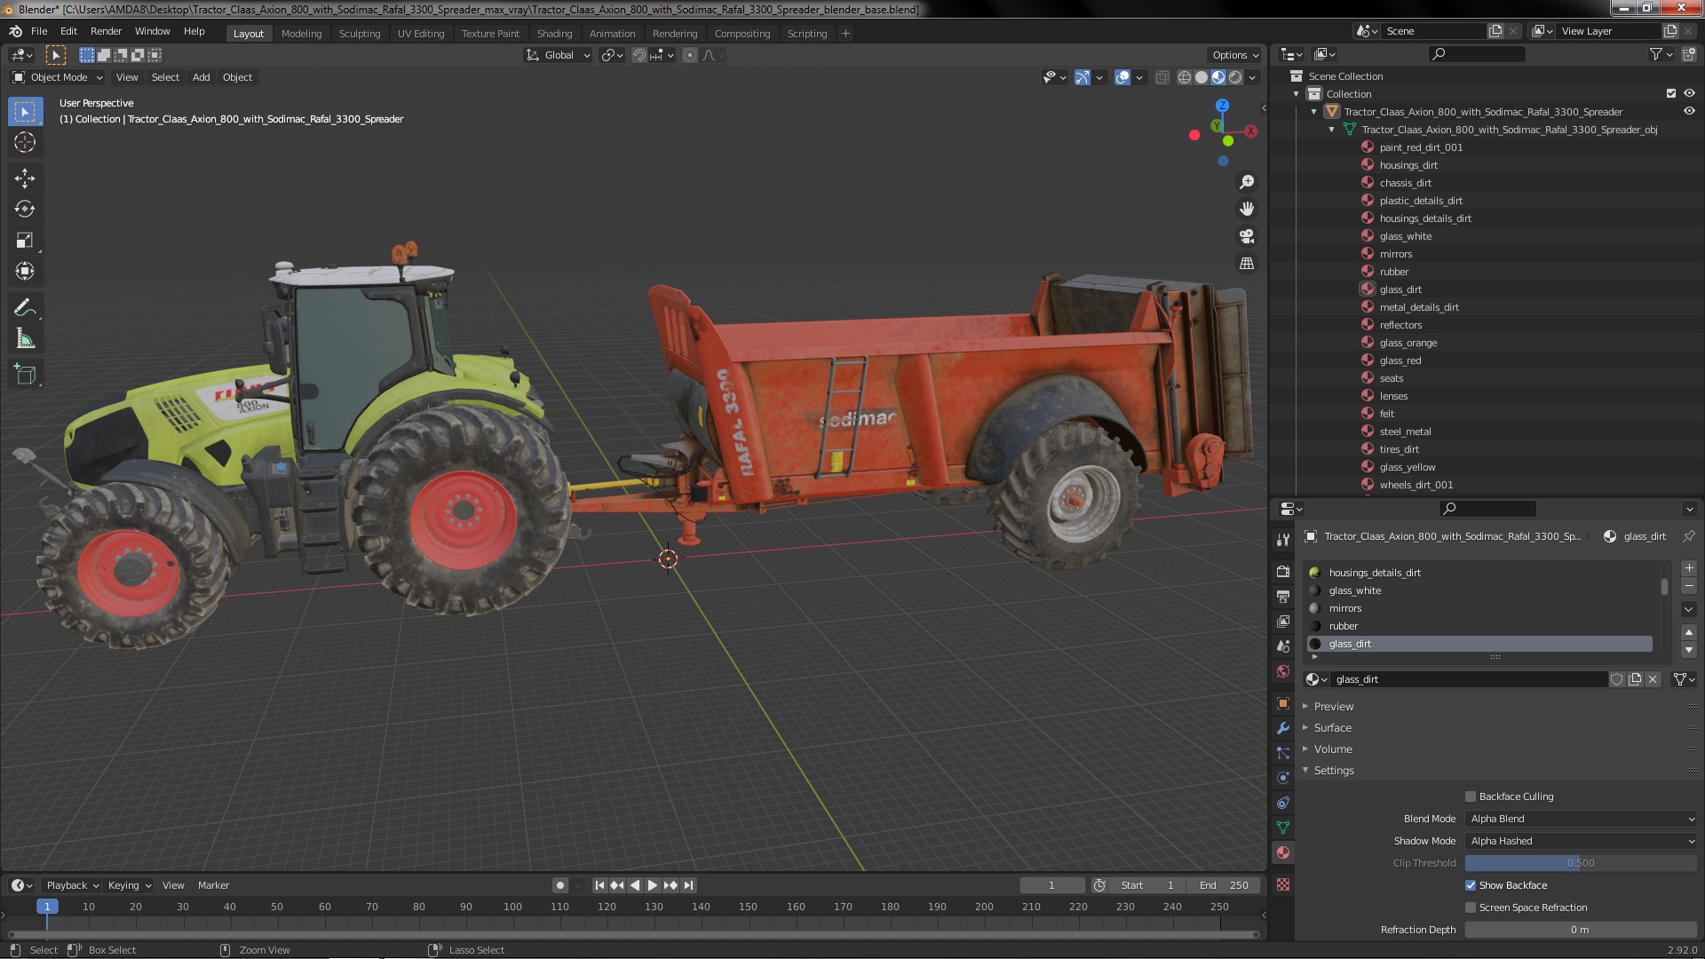Image resolution: width=1705 pixels, height=959 pixels.
Task: Open the Tool properties tab
Action: tap(1282, 540)
